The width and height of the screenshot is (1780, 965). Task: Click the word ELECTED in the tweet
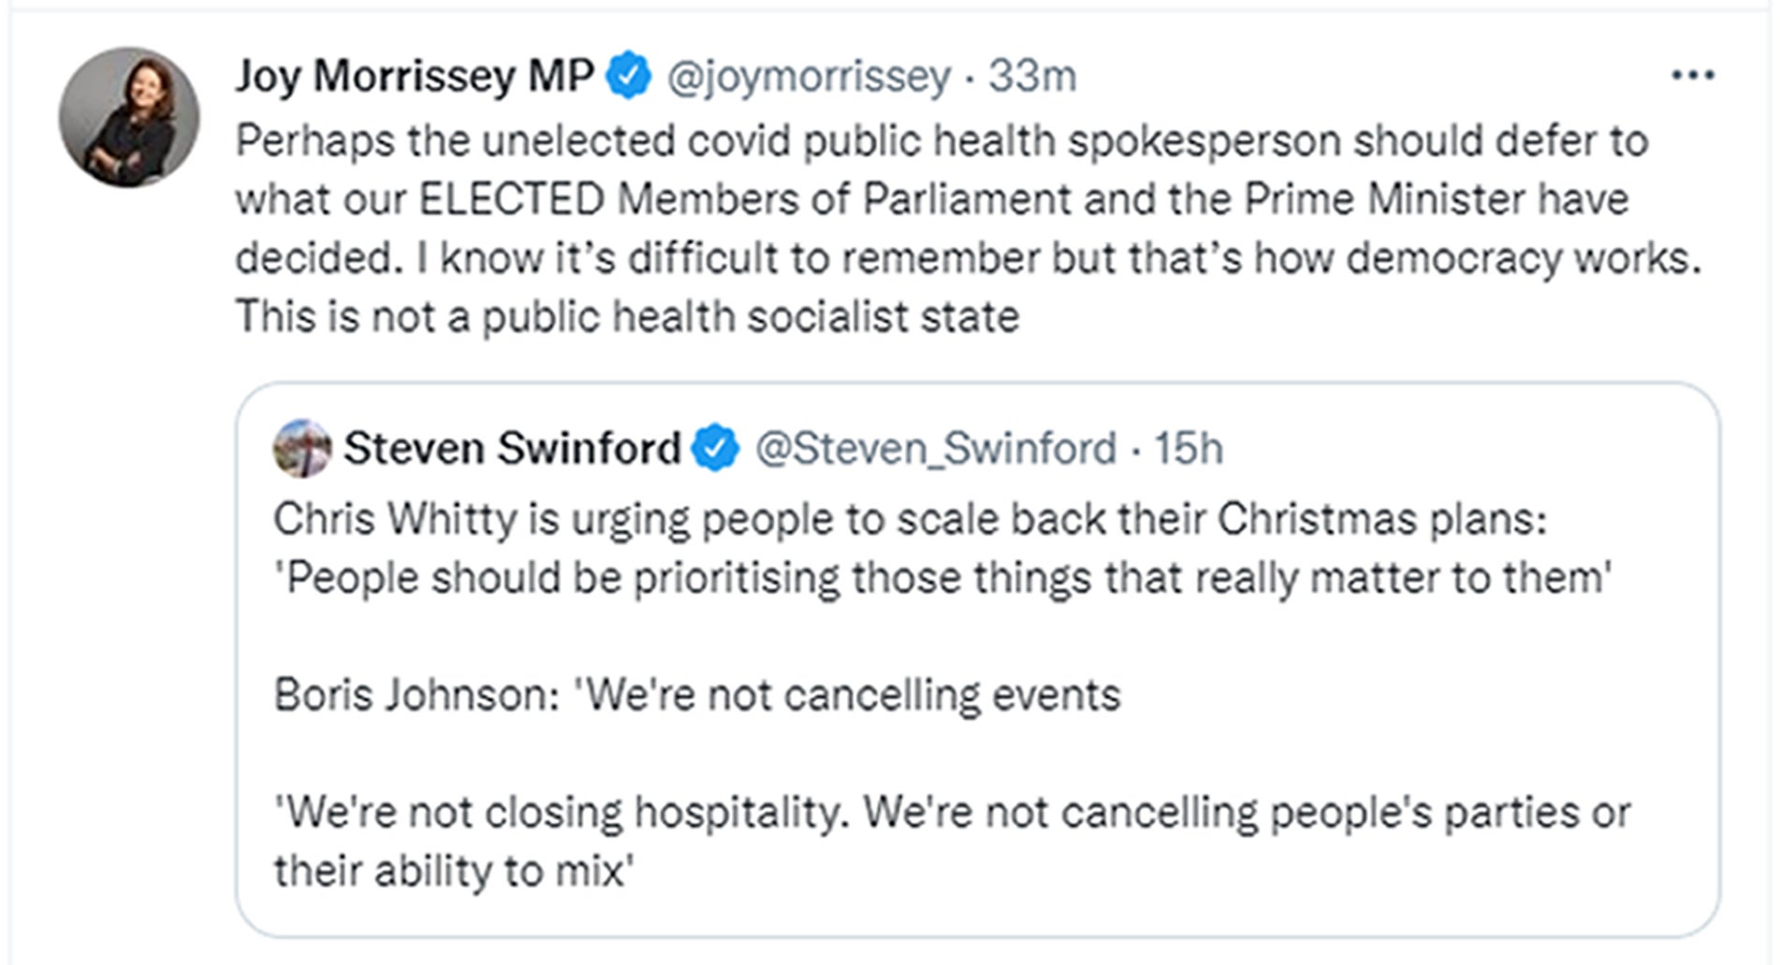click(511, 199)
